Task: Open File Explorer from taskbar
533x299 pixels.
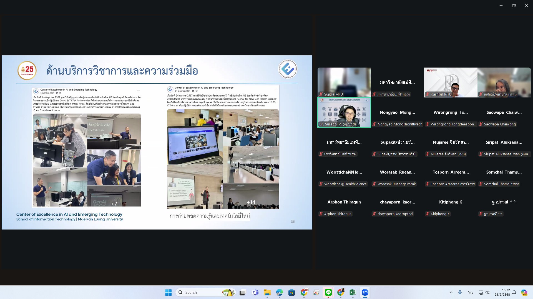Action: 267,292
